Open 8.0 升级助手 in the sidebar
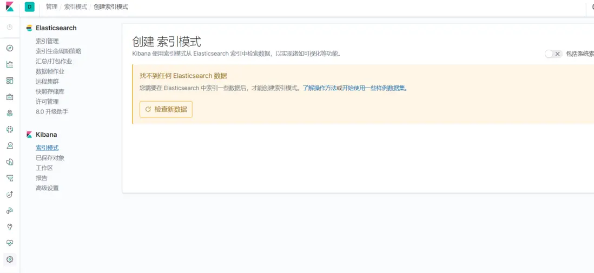 click(52, 112)
